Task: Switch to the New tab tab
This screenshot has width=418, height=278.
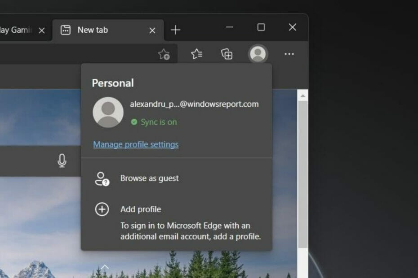Action: coord(108,30)
